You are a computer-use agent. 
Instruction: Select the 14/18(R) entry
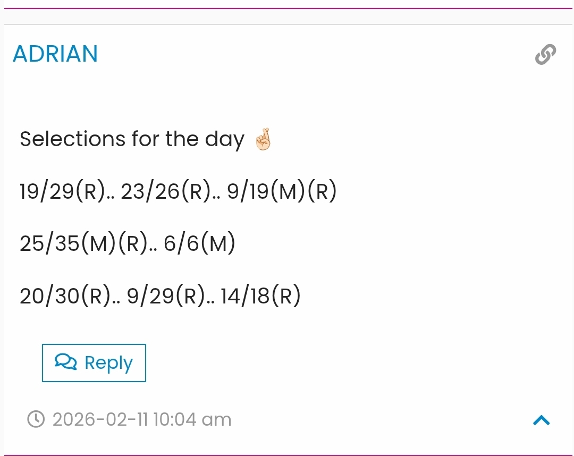click(x=260, y=295)
